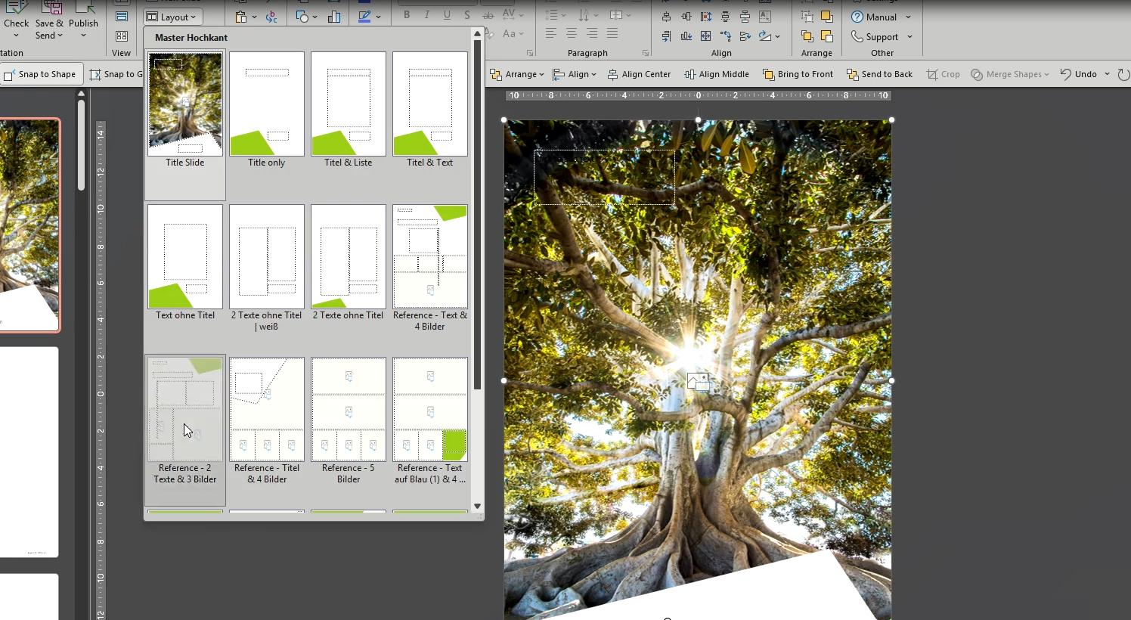Click justify paragraph alignment icon
The width and height of the screenshot is (1131, 620).
point(612,33)
